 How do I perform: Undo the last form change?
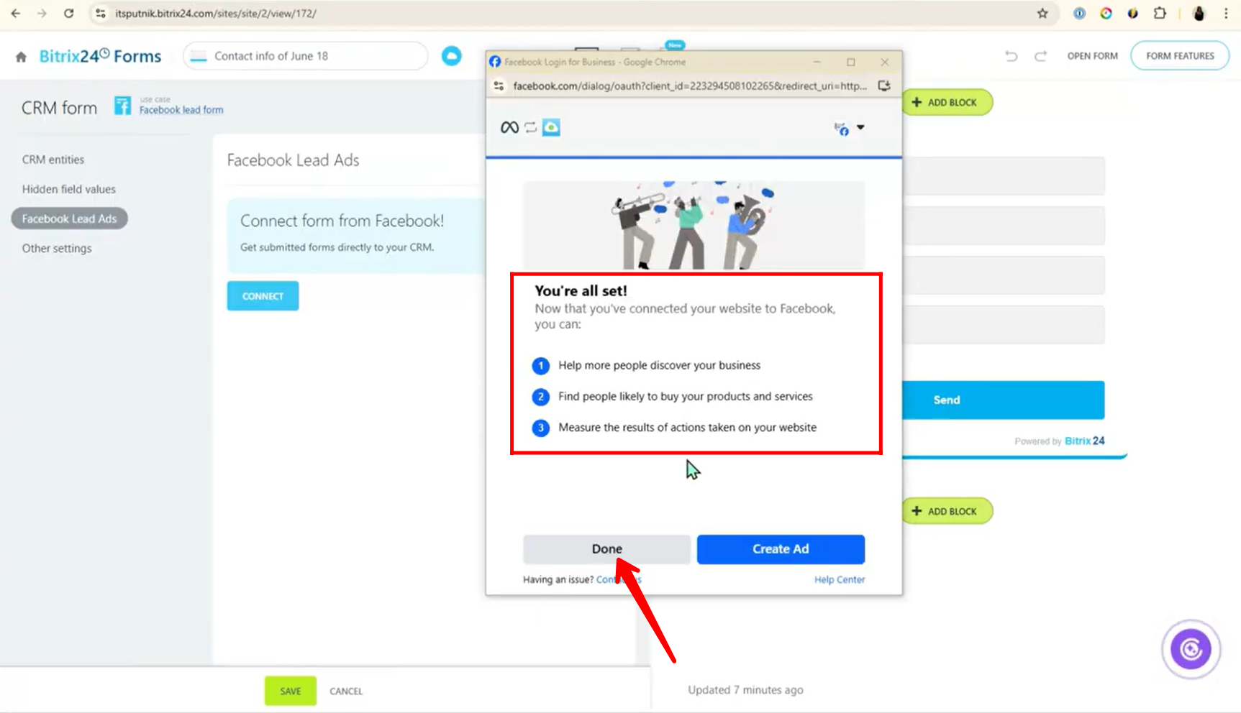click(1011, 56)
